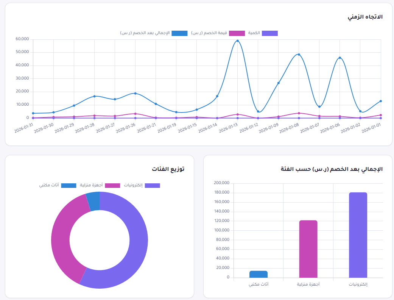
Task: Click the 120,000 value on bar chart axis
Action: [222, 221]
